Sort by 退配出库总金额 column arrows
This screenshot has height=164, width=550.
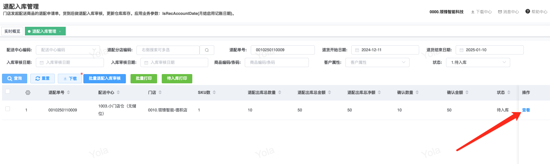(x=329, y=93)
